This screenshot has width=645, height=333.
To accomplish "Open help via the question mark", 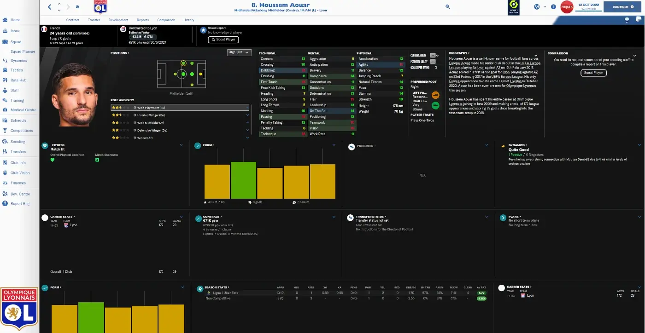I will click(553, 7).
